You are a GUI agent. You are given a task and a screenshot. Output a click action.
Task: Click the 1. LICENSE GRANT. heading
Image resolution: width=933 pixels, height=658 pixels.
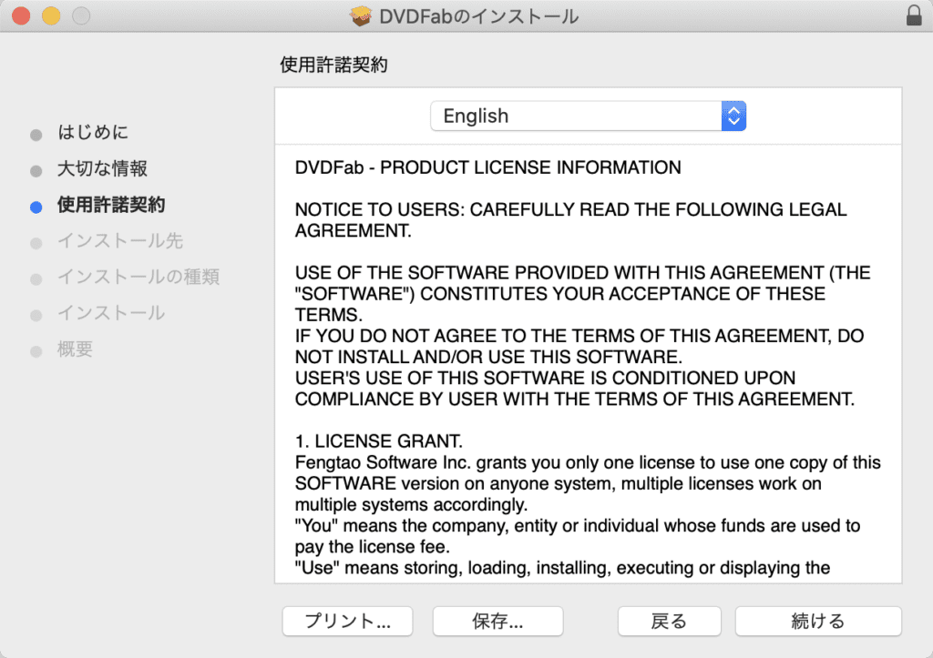(379, 441)
